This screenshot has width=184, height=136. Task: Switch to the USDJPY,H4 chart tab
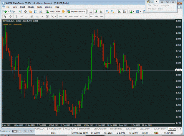click(x=70, y=129)
